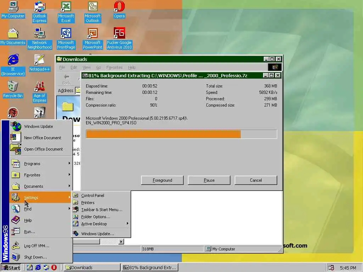This screenshot has height=272, width=363.
Task: Click the Internet Explorer quick launch icon
Action: (x=38, y=267)
